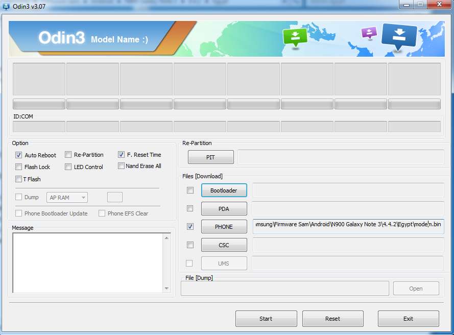Click the Bootloader file button
This screenshot has width=454, height=335.
click(224, 190)
